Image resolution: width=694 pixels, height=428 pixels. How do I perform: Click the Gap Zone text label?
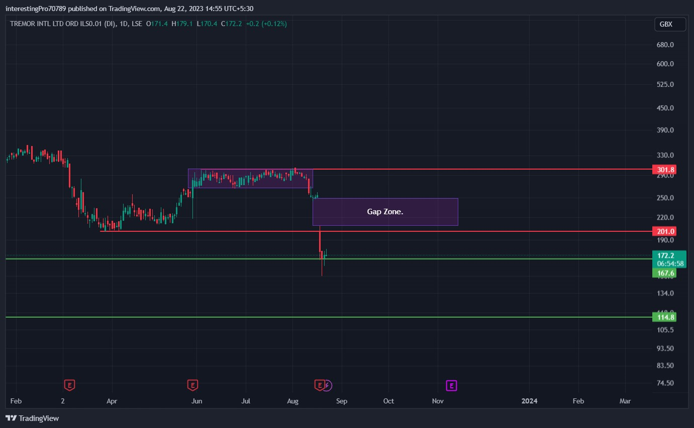point(385,212)
